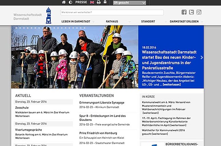Viewport: 221px width, 146px height.
Task: Click the groundbreaking ceremony slideshow photo
Action: [74, 57]
